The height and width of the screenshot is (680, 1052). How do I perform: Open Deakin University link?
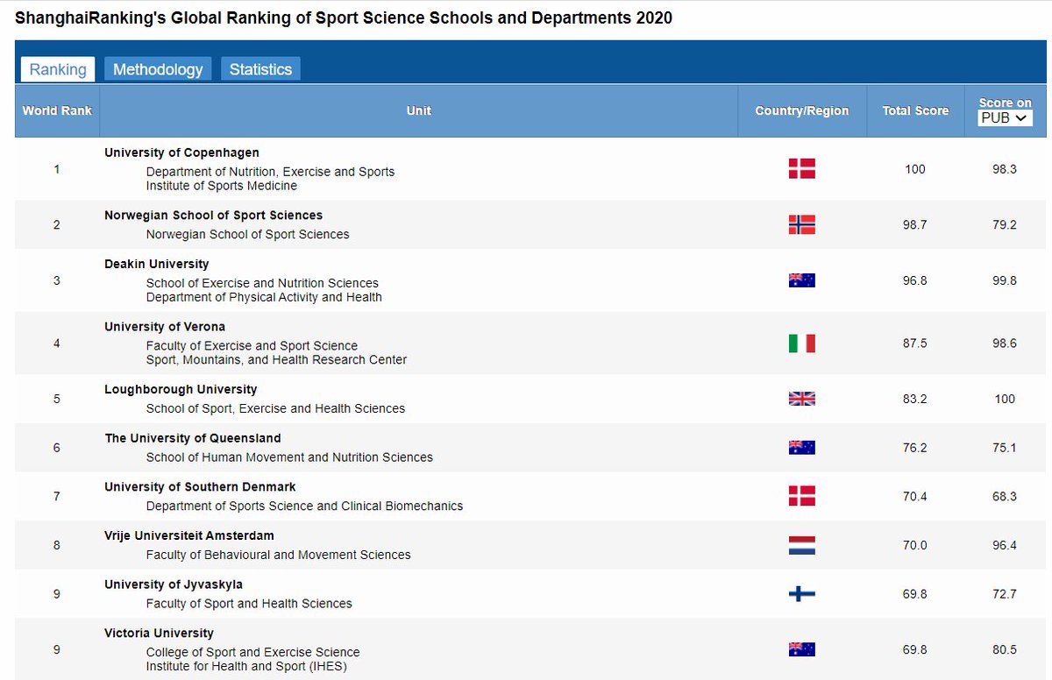coord(156,264)
